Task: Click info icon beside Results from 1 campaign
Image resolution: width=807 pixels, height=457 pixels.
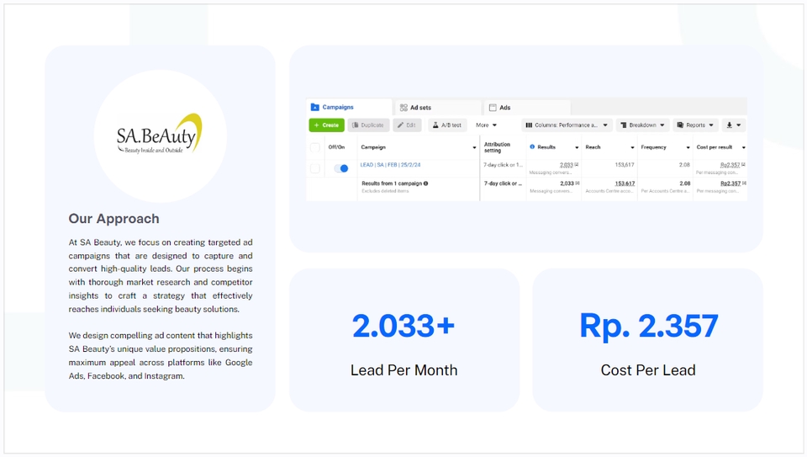Action: [425, 183]
